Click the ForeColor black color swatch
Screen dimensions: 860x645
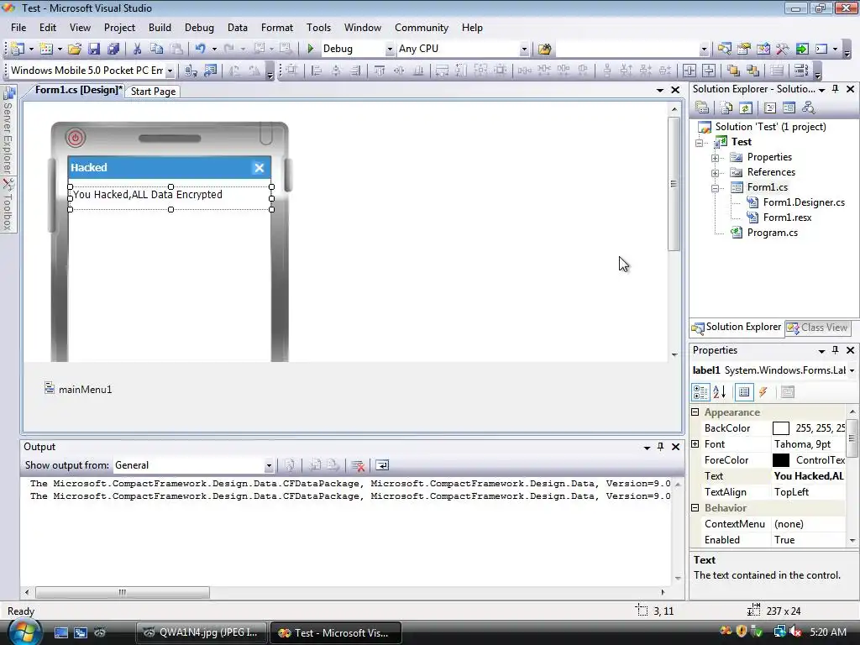coord(780,460)
